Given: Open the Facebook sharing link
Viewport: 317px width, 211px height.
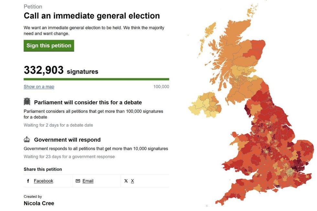Looking at the screenshot, I should point(43,181).
